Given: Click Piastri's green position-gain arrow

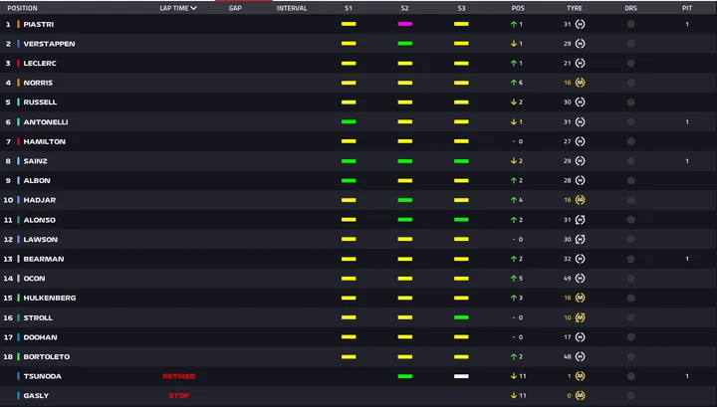Looking at the screenshot, I should click(x=514, y=24).
